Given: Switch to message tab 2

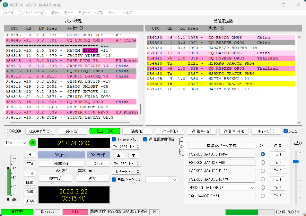Looking at the screenshot, I should click(x=181, y=151).
